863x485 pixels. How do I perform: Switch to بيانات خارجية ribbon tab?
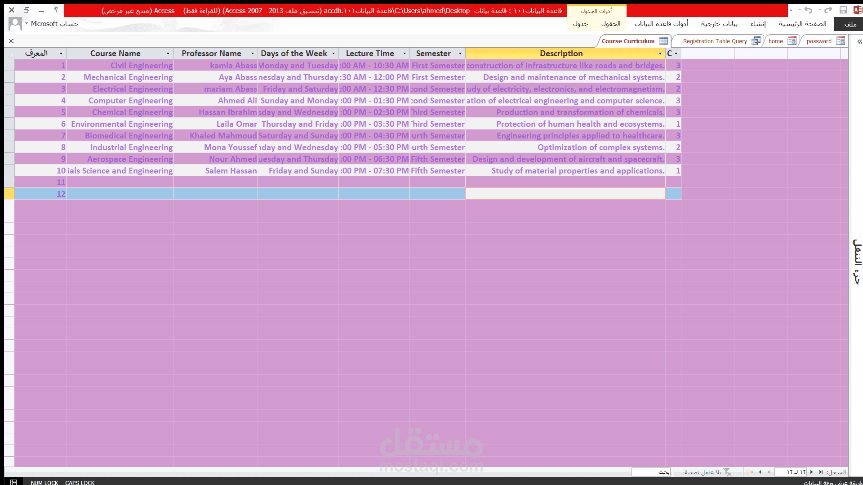(x=719, y=24)
